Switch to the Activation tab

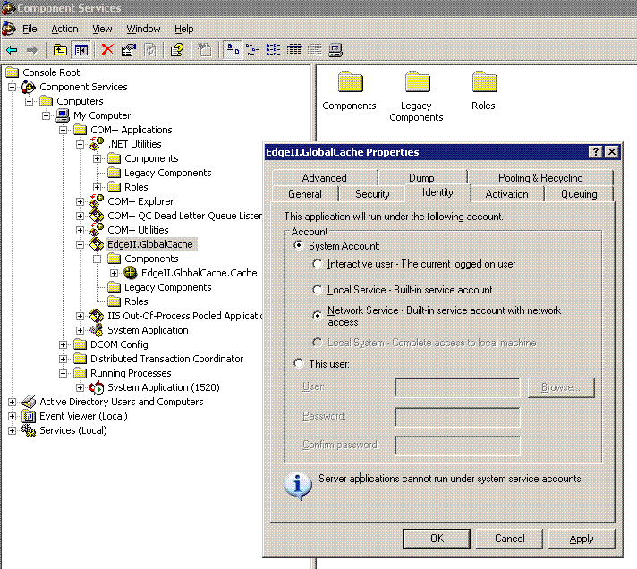(x=507, y=194)
